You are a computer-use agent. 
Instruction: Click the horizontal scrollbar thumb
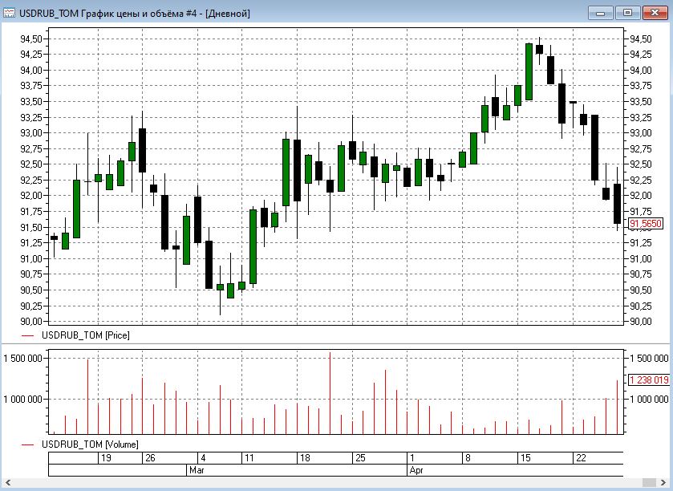click(x=651, y=483)
